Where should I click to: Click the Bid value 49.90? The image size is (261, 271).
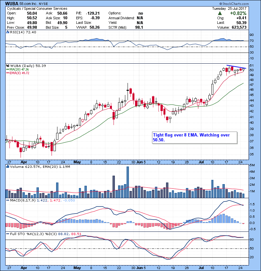(x=62, y=23)
